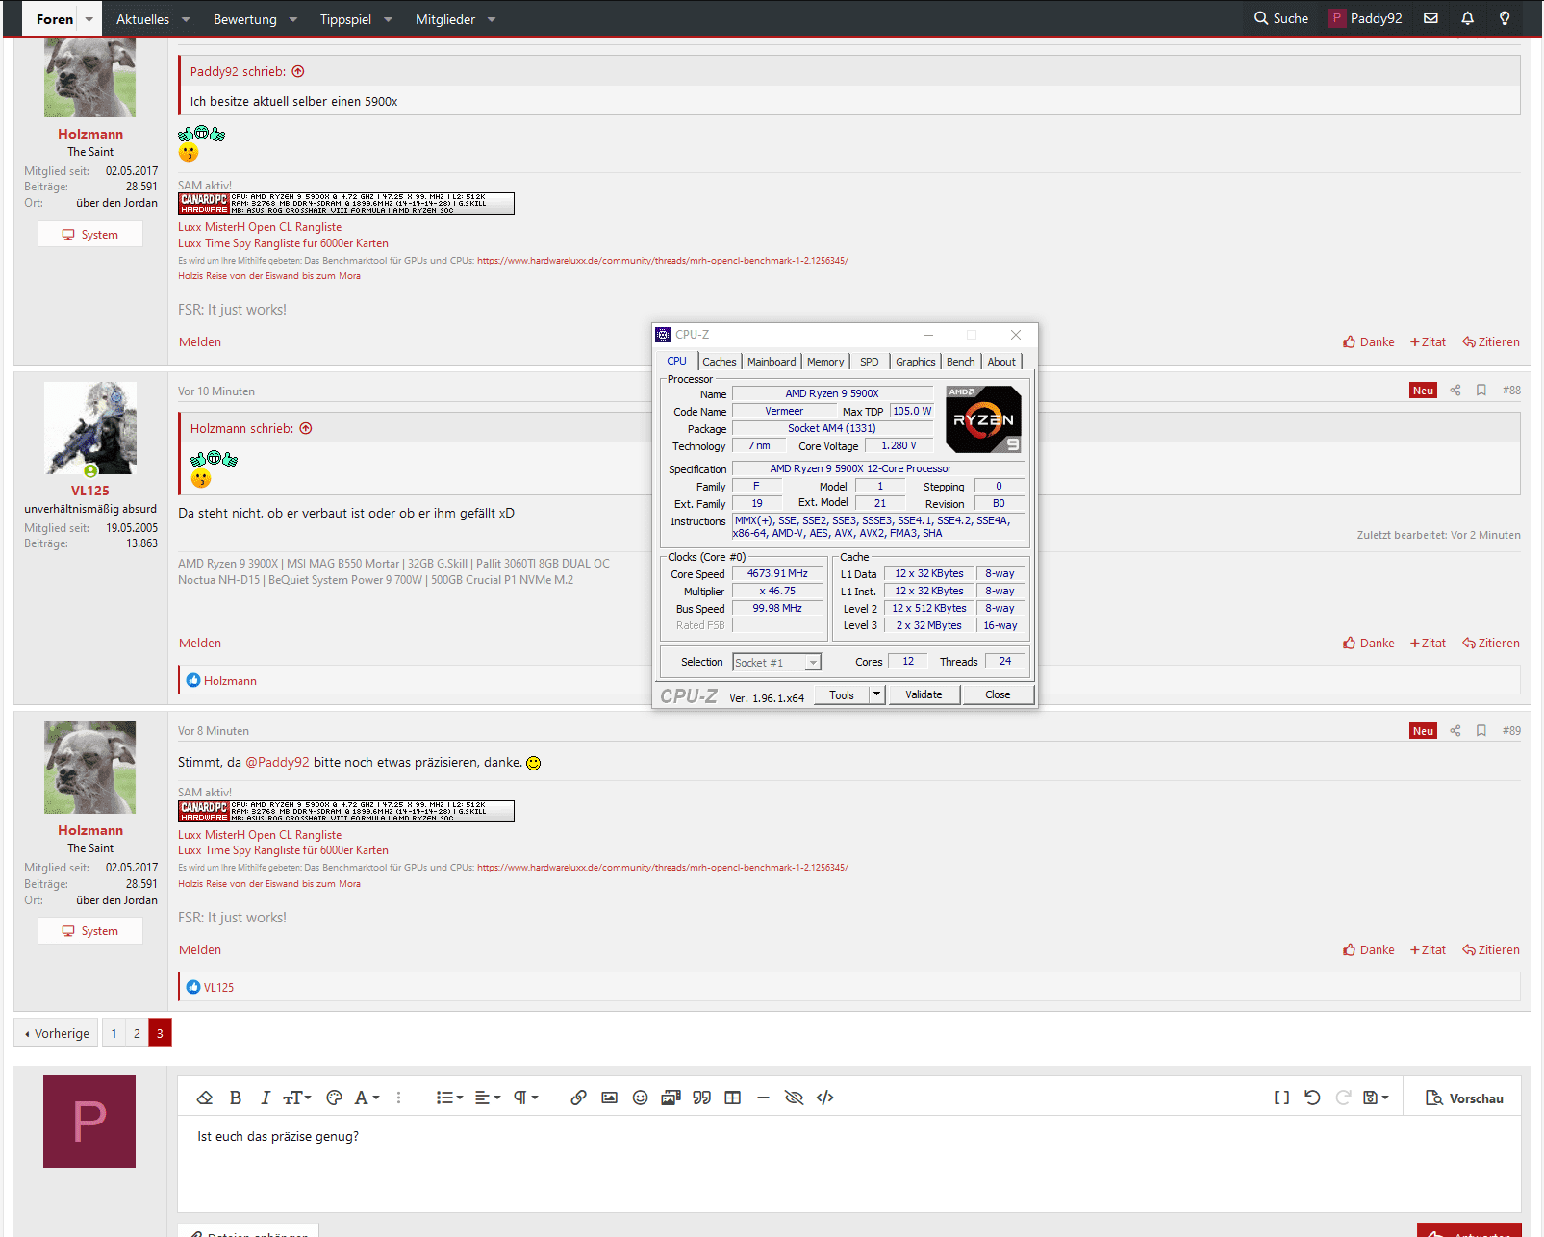Bookmark post #88
This screenshot has height=1237, width=1544.
click(1481, 391)
